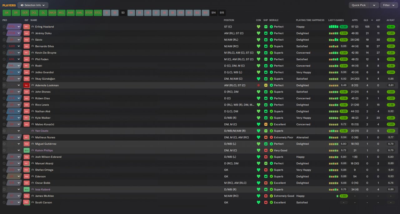This screenshot has width=400, height=214.
Task: Click Bernardo Silva's last 5 games form bars
Action: pos(333,46)
